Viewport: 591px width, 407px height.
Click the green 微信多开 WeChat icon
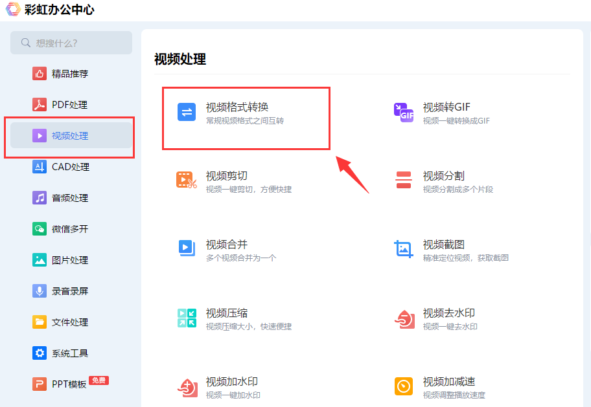(x=40, y=229)
